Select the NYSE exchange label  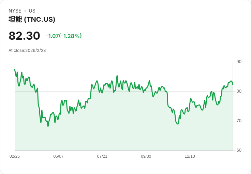(15, 11)
